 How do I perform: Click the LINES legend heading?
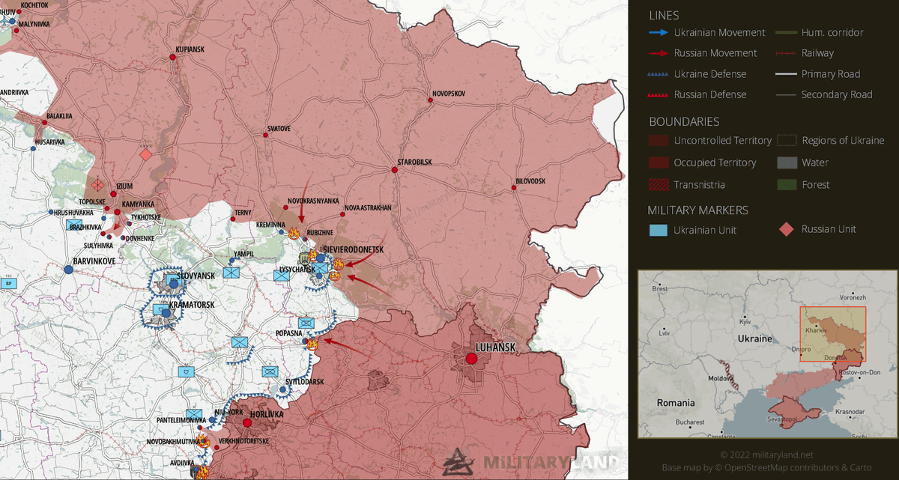coord(665,14)
